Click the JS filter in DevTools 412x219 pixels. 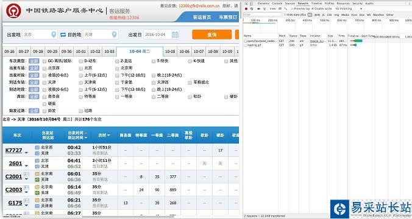tap(323, 15)
